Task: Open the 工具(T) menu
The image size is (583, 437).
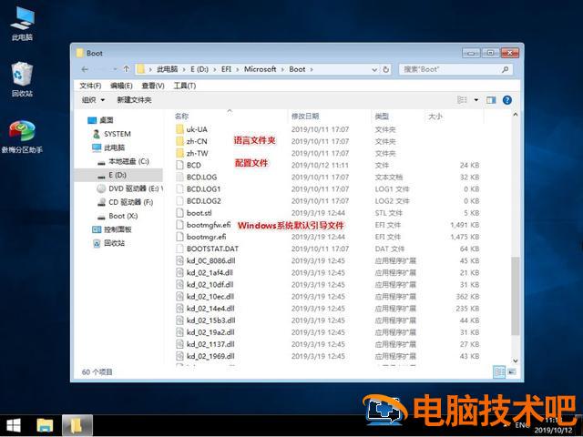Action: (x=184, y=86)
